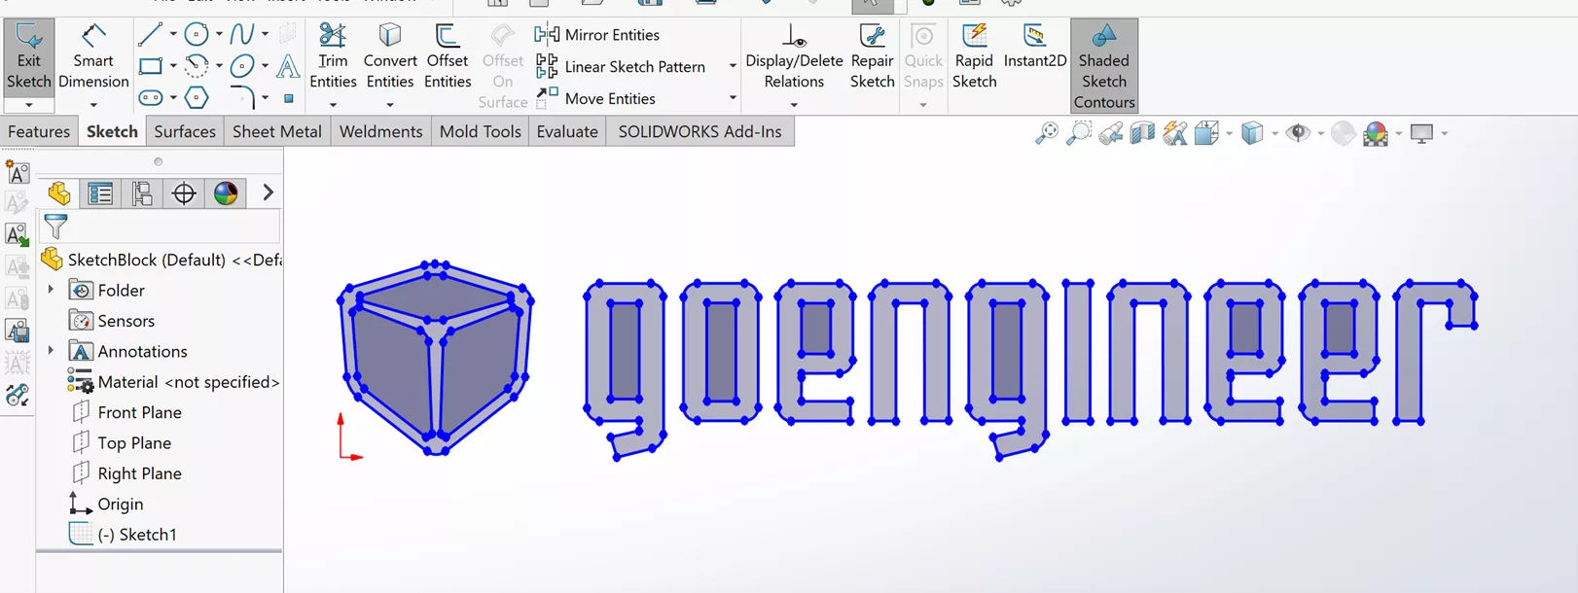Expand the Folder tree item
The image size is (1578, 593).
51,290
